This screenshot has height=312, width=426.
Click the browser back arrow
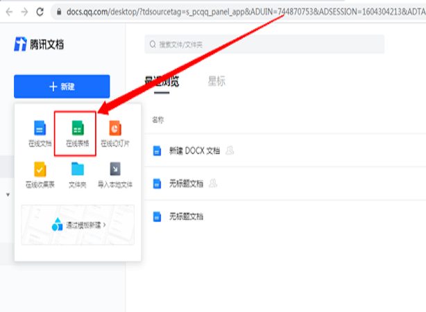[x=9, y=12]
